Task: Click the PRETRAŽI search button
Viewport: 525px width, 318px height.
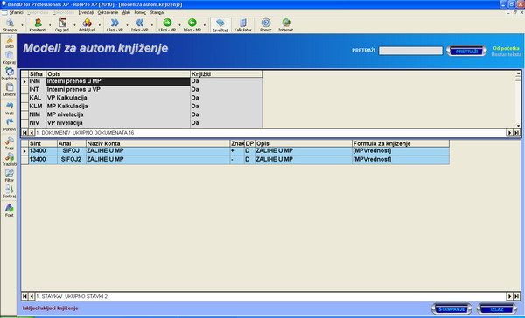Action: 466,51
